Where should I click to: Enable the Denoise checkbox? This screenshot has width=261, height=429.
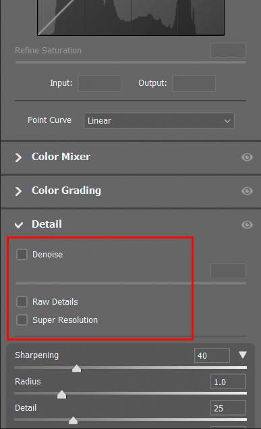point(22,254)
